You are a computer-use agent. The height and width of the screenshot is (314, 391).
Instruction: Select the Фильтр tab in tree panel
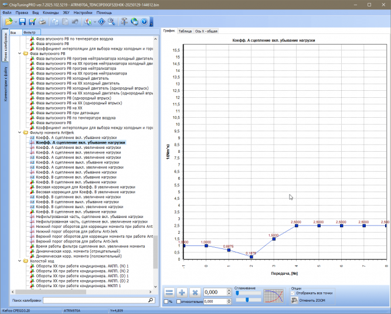[31, 32]
